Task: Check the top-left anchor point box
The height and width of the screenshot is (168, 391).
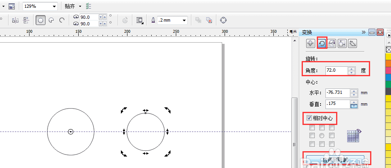Action: (312, 127)
